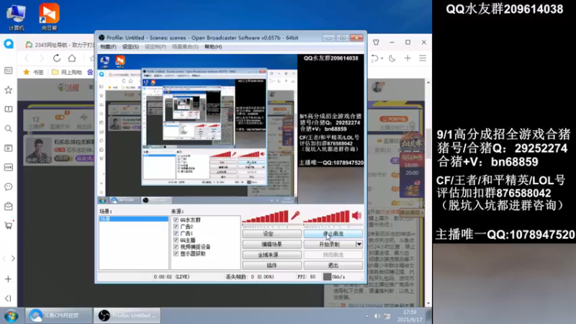Open the browser skin (shirt) icon
The width and height of the screenshot is (576, 324).
(x=376, y=42)
